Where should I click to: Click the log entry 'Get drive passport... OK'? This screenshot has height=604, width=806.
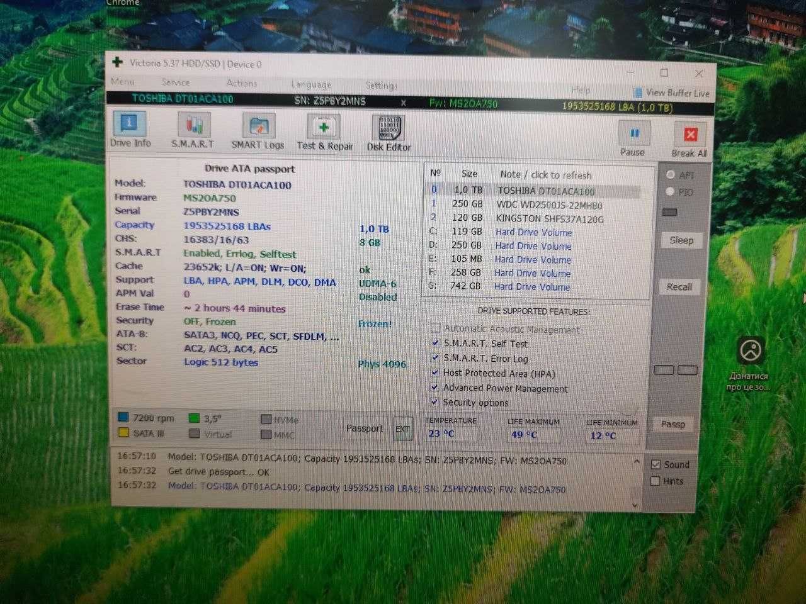click(x=219, y=471)
